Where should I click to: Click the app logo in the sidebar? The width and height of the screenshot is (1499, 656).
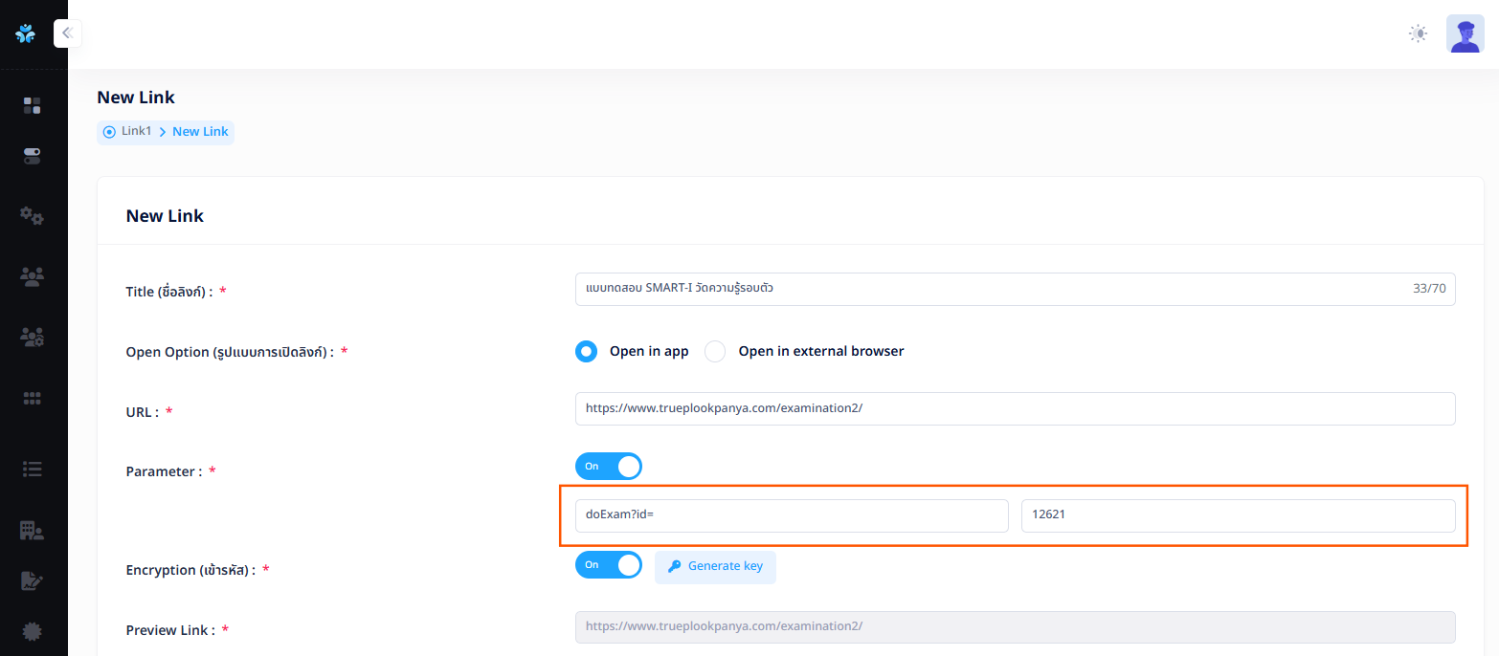(x=26, y=33)
